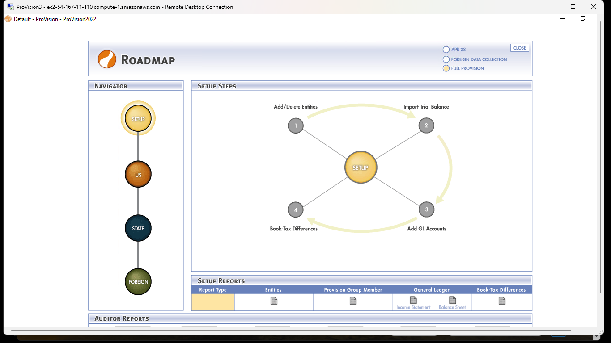Select the STATE navigator node
The height and width of the screenshot is (343, 611).
(x=138, y=228)
